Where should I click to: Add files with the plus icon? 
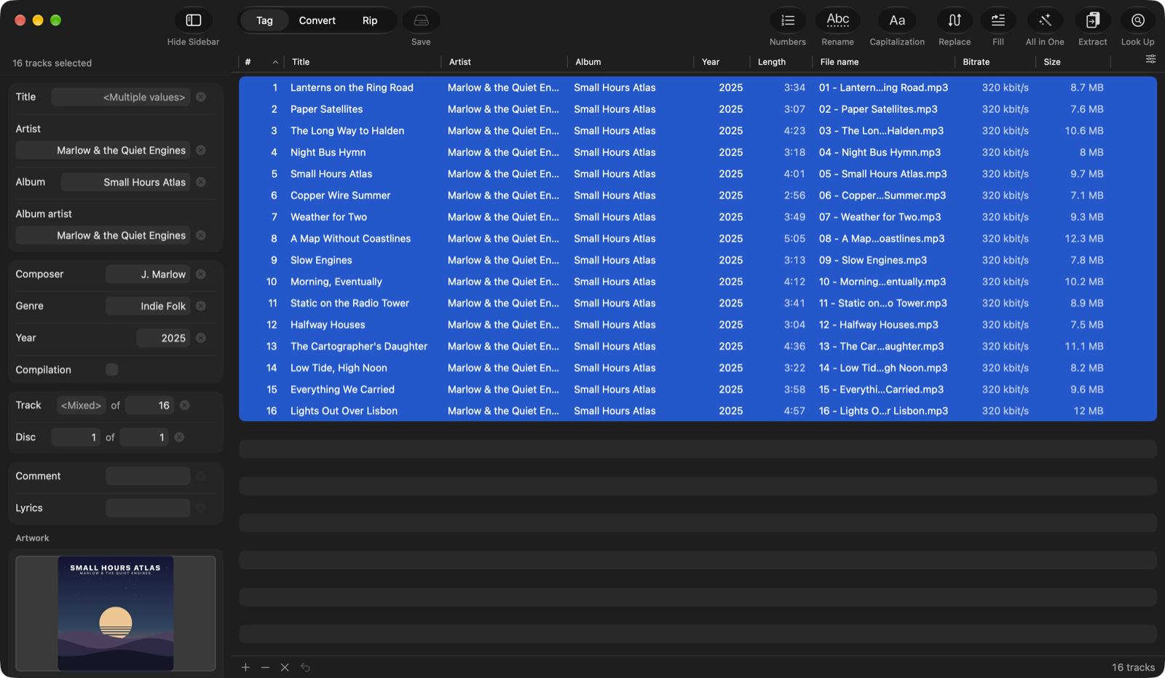click(245, 667)
